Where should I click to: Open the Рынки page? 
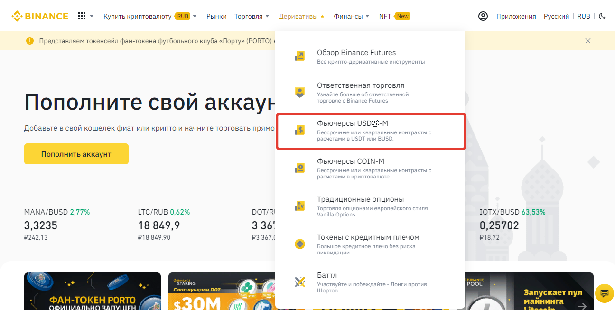216,16
